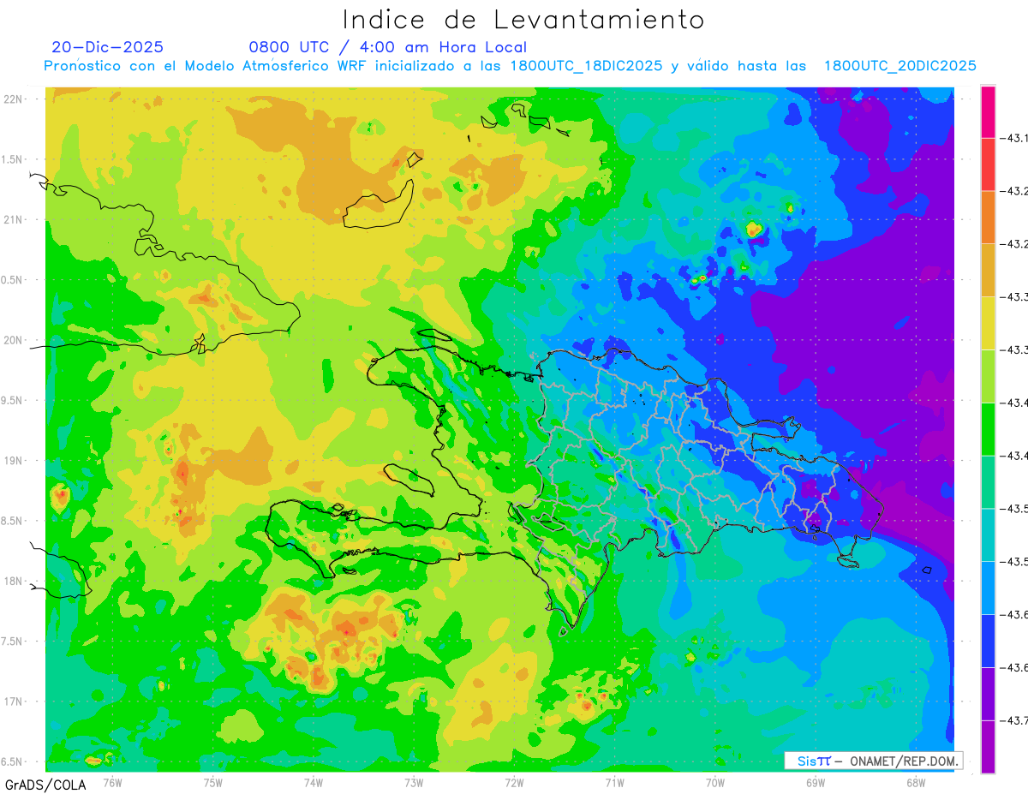1028x794 pixels.
Task: Click the "22N" latitude label
Action: (14, 99)
